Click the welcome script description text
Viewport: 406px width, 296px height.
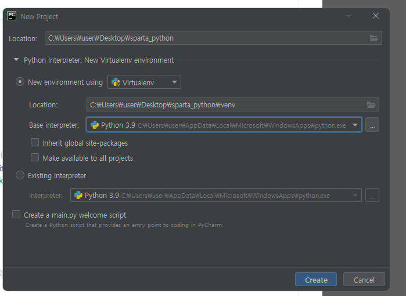click(x=124, y=225)
